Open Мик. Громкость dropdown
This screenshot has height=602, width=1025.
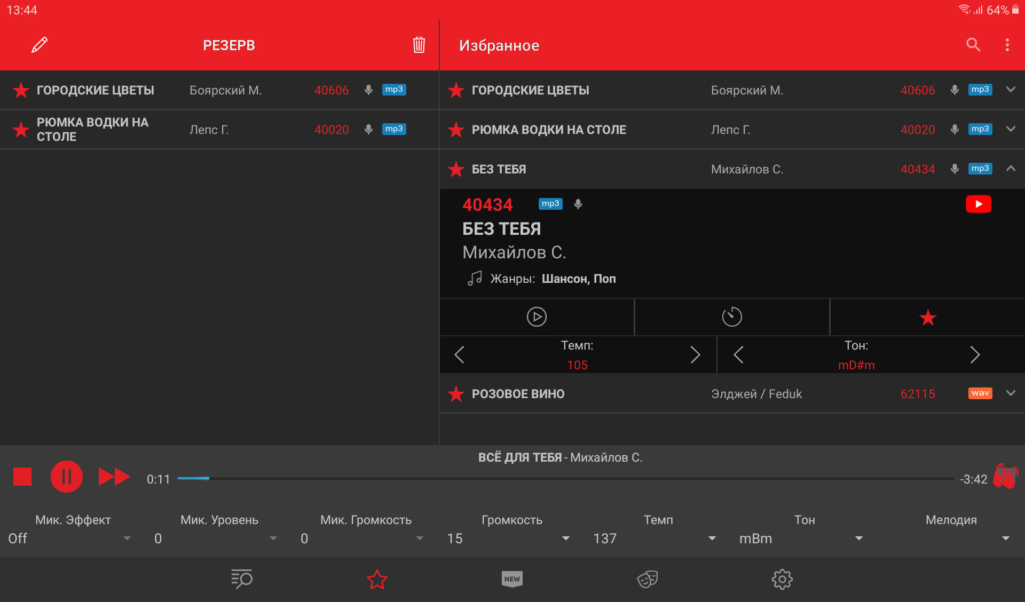(x=362, y=538)
